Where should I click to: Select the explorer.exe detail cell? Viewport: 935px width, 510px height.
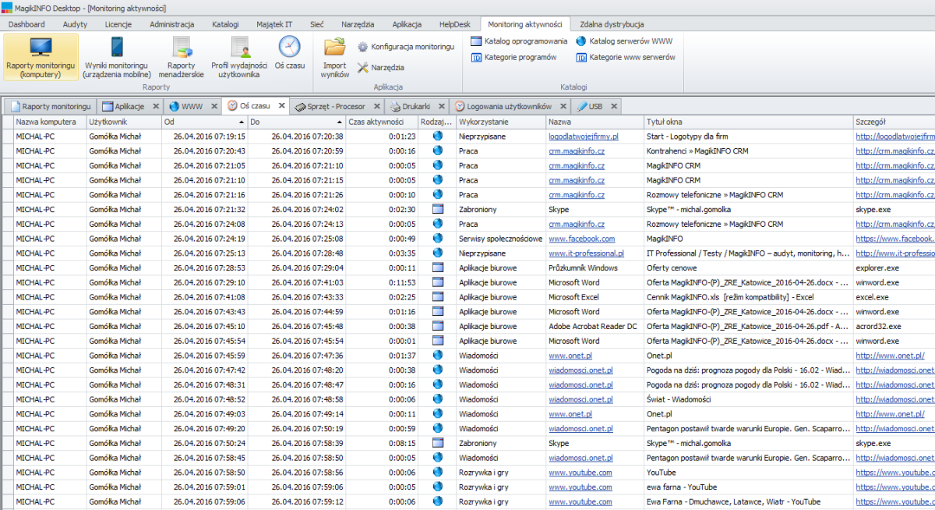point(894,268)
